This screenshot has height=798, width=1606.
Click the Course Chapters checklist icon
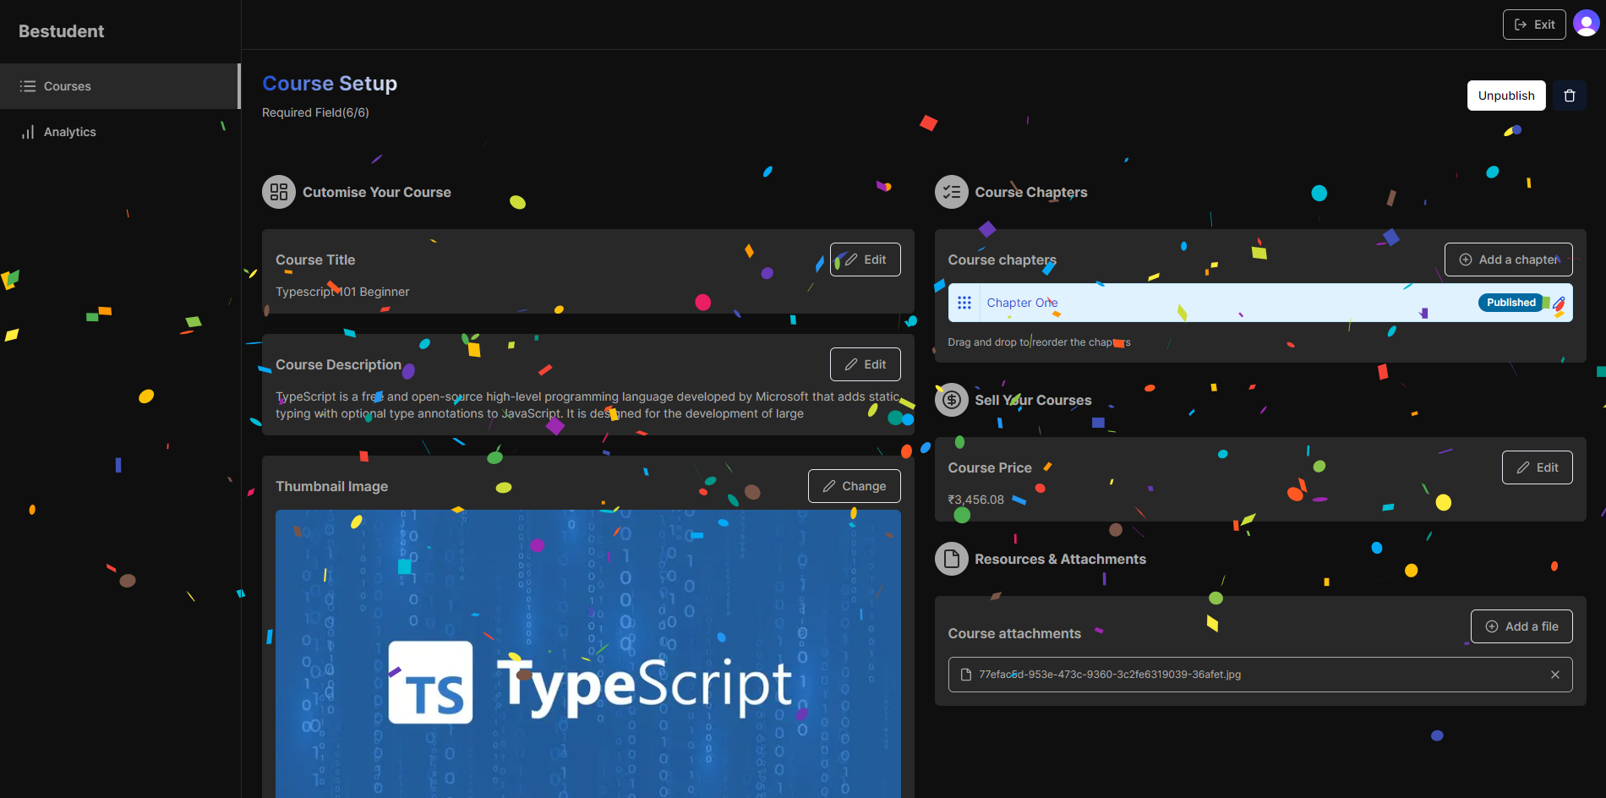(952, 192)
